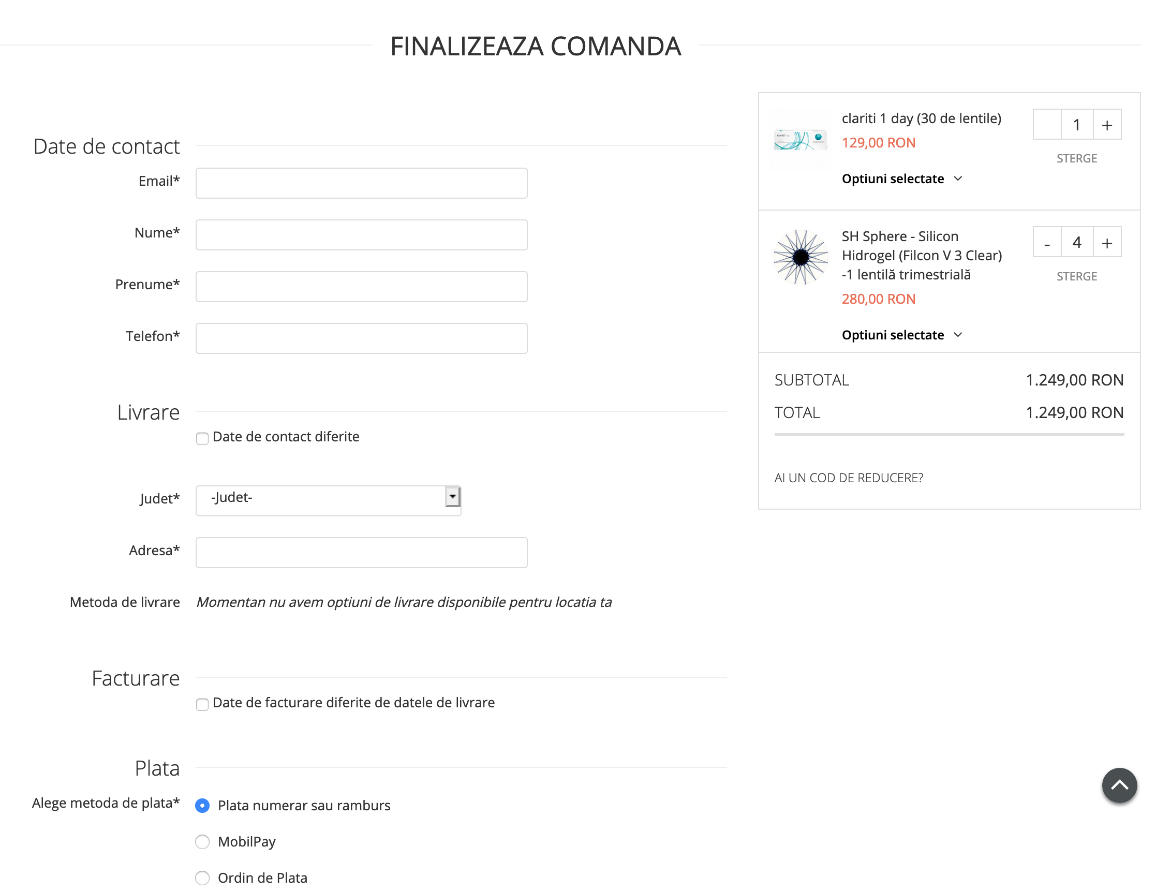Choose Ordin de Plata payment option
The width and height of the screenshot is (1156, 891).
coord(202,877)
